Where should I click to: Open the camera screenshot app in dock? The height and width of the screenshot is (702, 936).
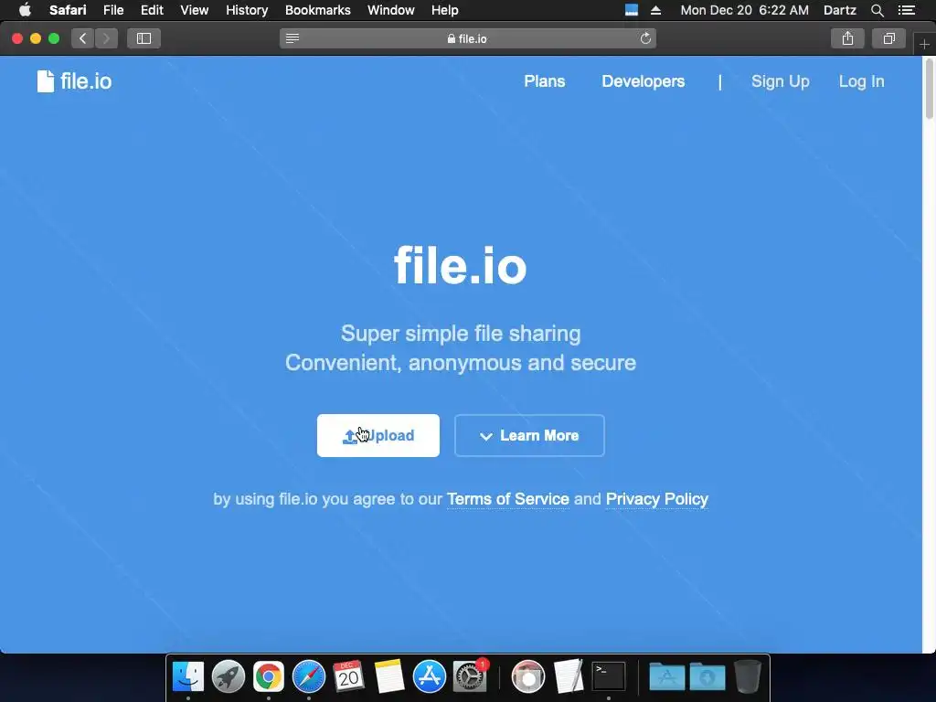528,677
